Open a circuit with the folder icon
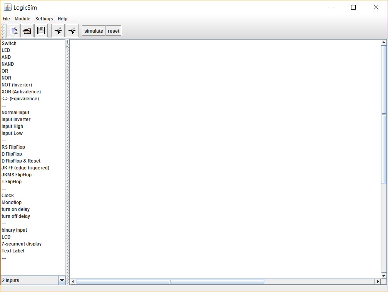This screenshot has height=292, width=388. [x=27, y=31]
